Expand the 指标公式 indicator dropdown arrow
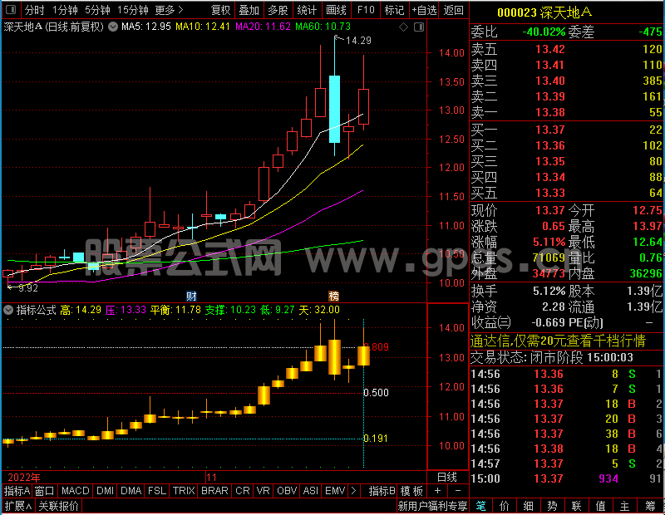This screenshot has width=665, height=515. pyautogui.click(x=8, y=310)
